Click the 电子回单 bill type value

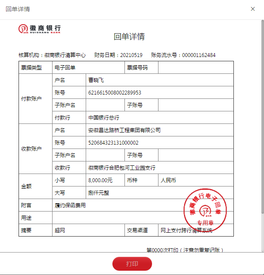(65, 68)
